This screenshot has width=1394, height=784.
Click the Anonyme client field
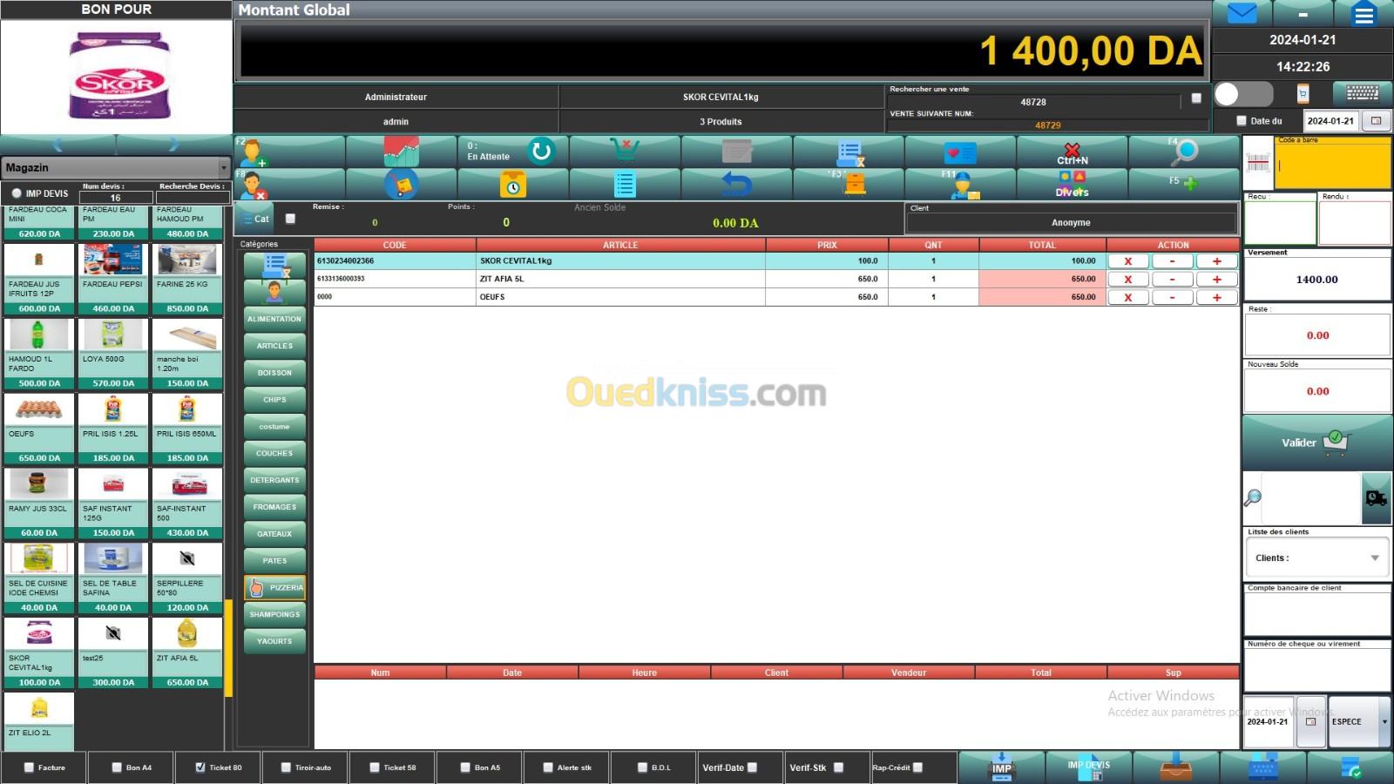point(1071,223)
